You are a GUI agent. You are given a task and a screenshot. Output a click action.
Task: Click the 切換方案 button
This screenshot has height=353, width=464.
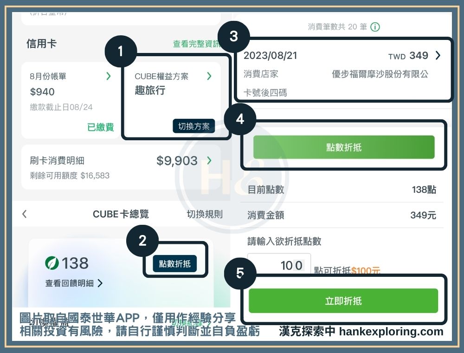coord(194,126)
